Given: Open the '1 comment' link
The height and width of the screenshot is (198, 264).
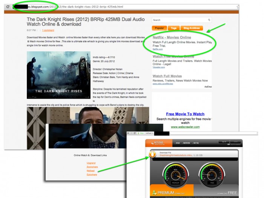Looking at the screenshot, I should (48, 30).
